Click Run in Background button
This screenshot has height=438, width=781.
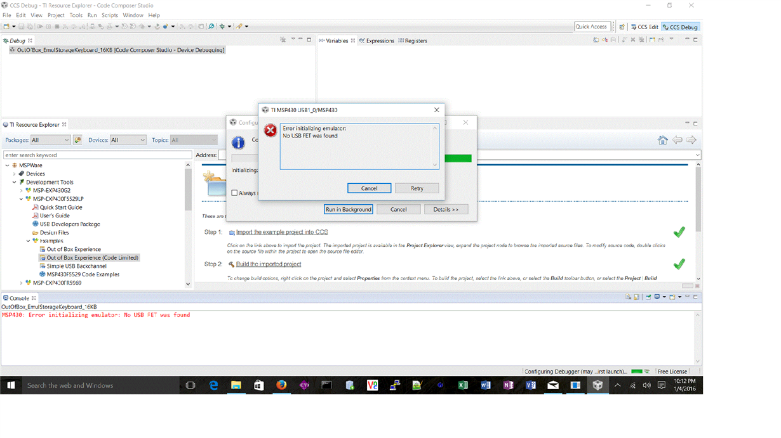(x=348, y=209)
